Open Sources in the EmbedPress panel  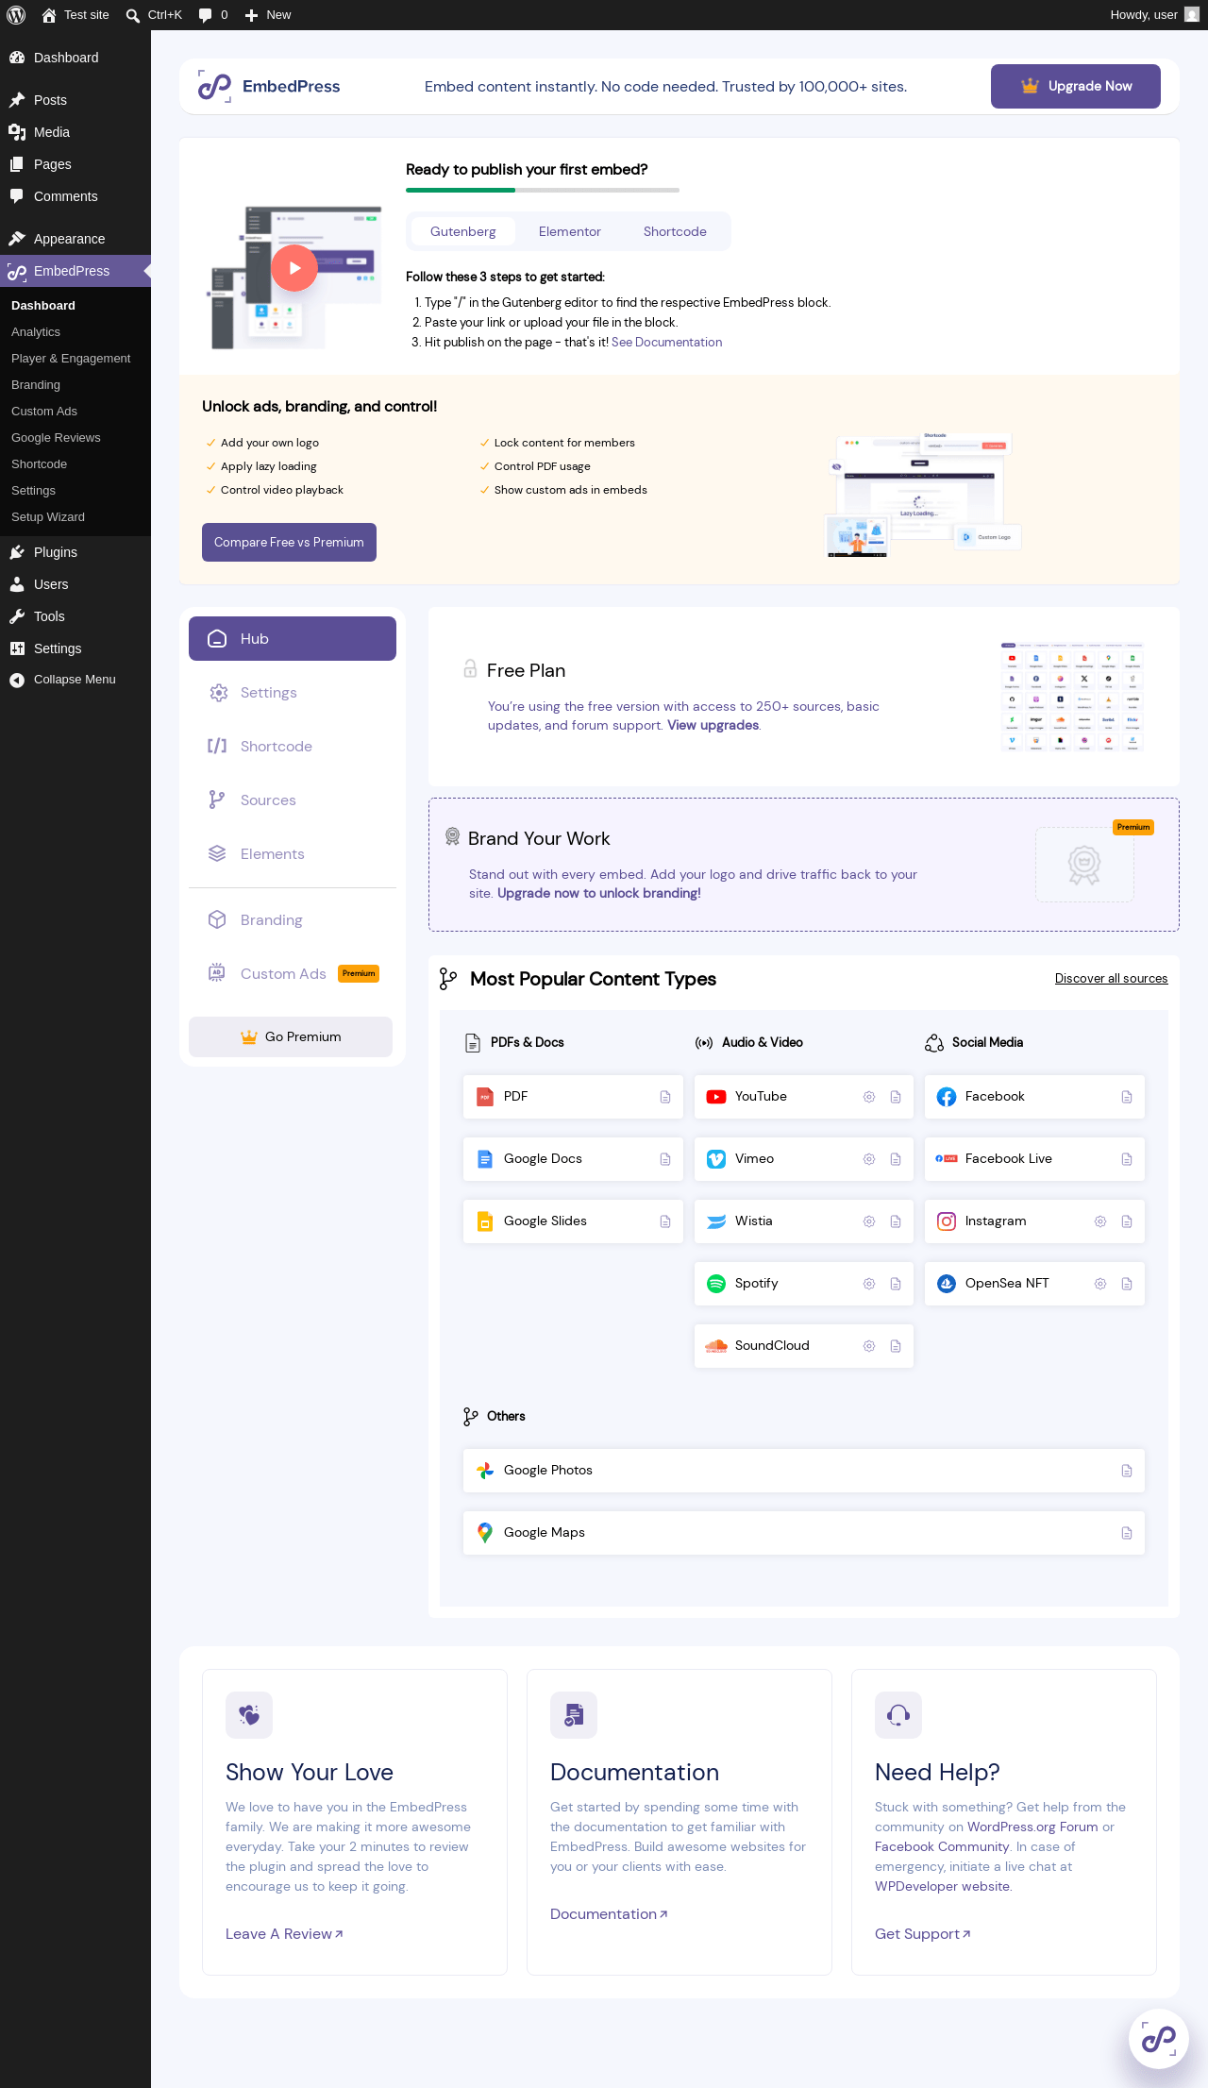(x=293, y=800)
